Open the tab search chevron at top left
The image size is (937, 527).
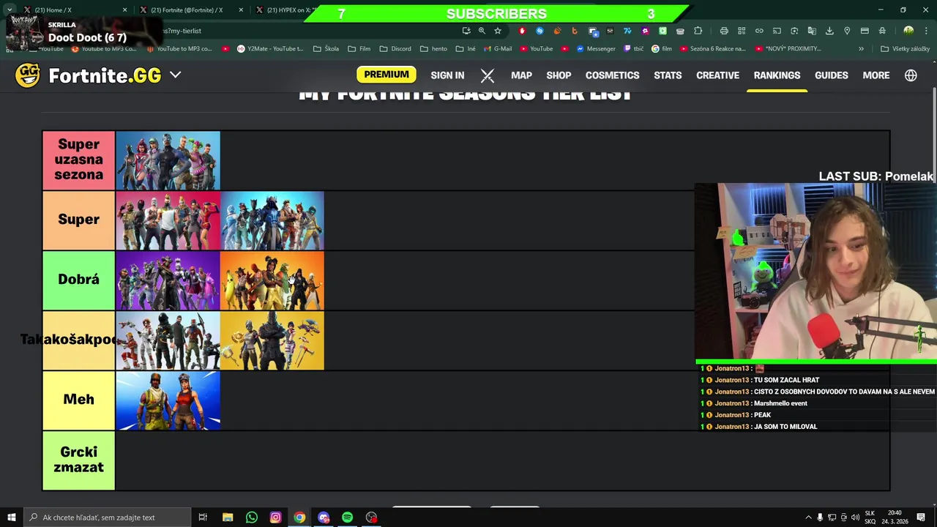(x=10, y=10)
